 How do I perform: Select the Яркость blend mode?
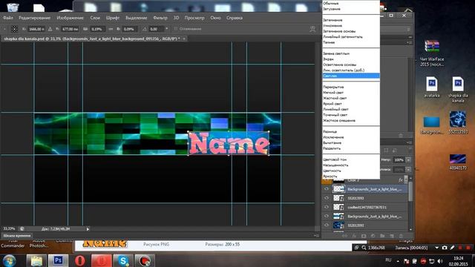click(351, 177)
